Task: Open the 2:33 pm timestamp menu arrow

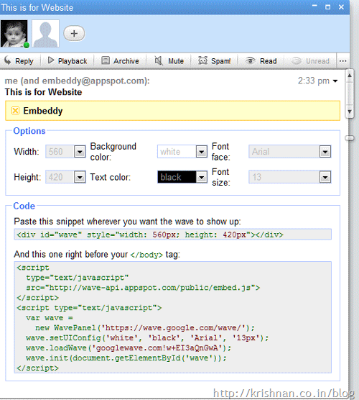Action: (335, 81)
